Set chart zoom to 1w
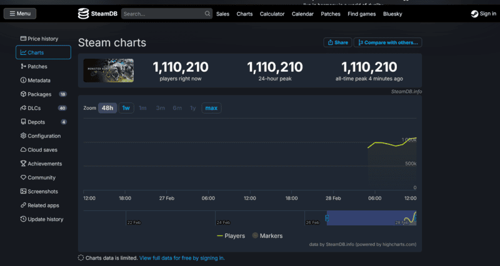Screen dimensions: 500x266 pyautogui.click(x=126, y=108)
